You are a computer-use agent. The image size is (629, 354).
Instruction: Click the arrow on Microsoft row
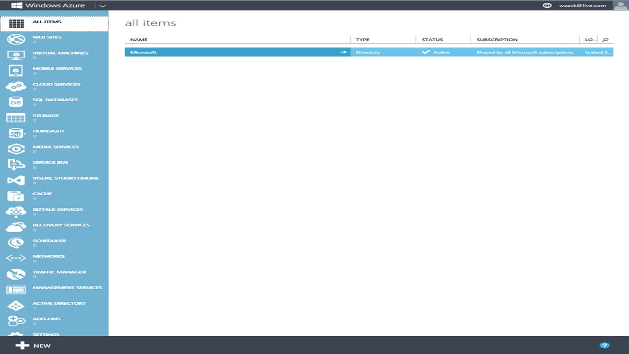click(x=343, y=52)
